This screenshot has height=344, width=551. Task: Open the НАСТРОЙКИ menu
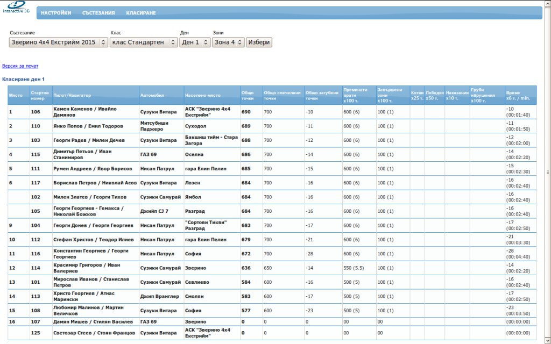pyautogui.click(x=56, y=13)
